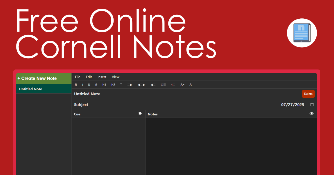Delete the Untitled Note

tap(308, 94)
